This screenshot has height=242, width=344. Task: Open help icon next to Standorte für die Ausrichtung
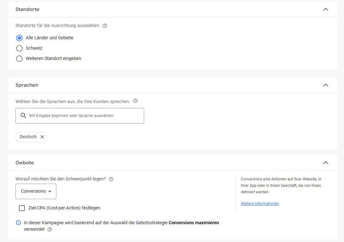105,26
